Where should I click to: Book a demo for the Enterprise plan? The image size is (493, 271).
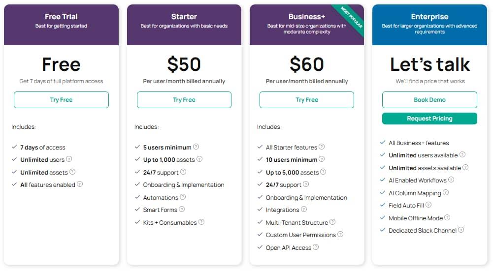pos(429,100)
